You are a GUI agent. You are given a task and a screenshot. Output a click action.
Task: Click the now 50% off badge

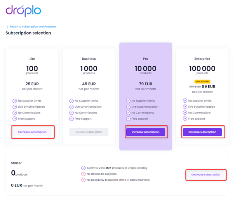click(202, 81)
